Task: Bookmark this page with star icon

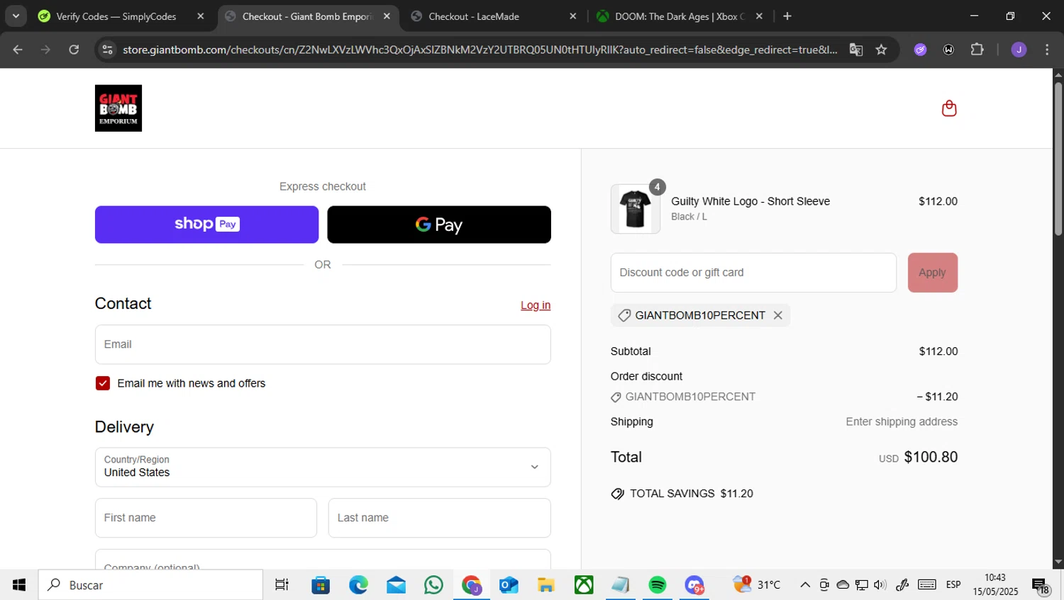Action: point(881,50)
